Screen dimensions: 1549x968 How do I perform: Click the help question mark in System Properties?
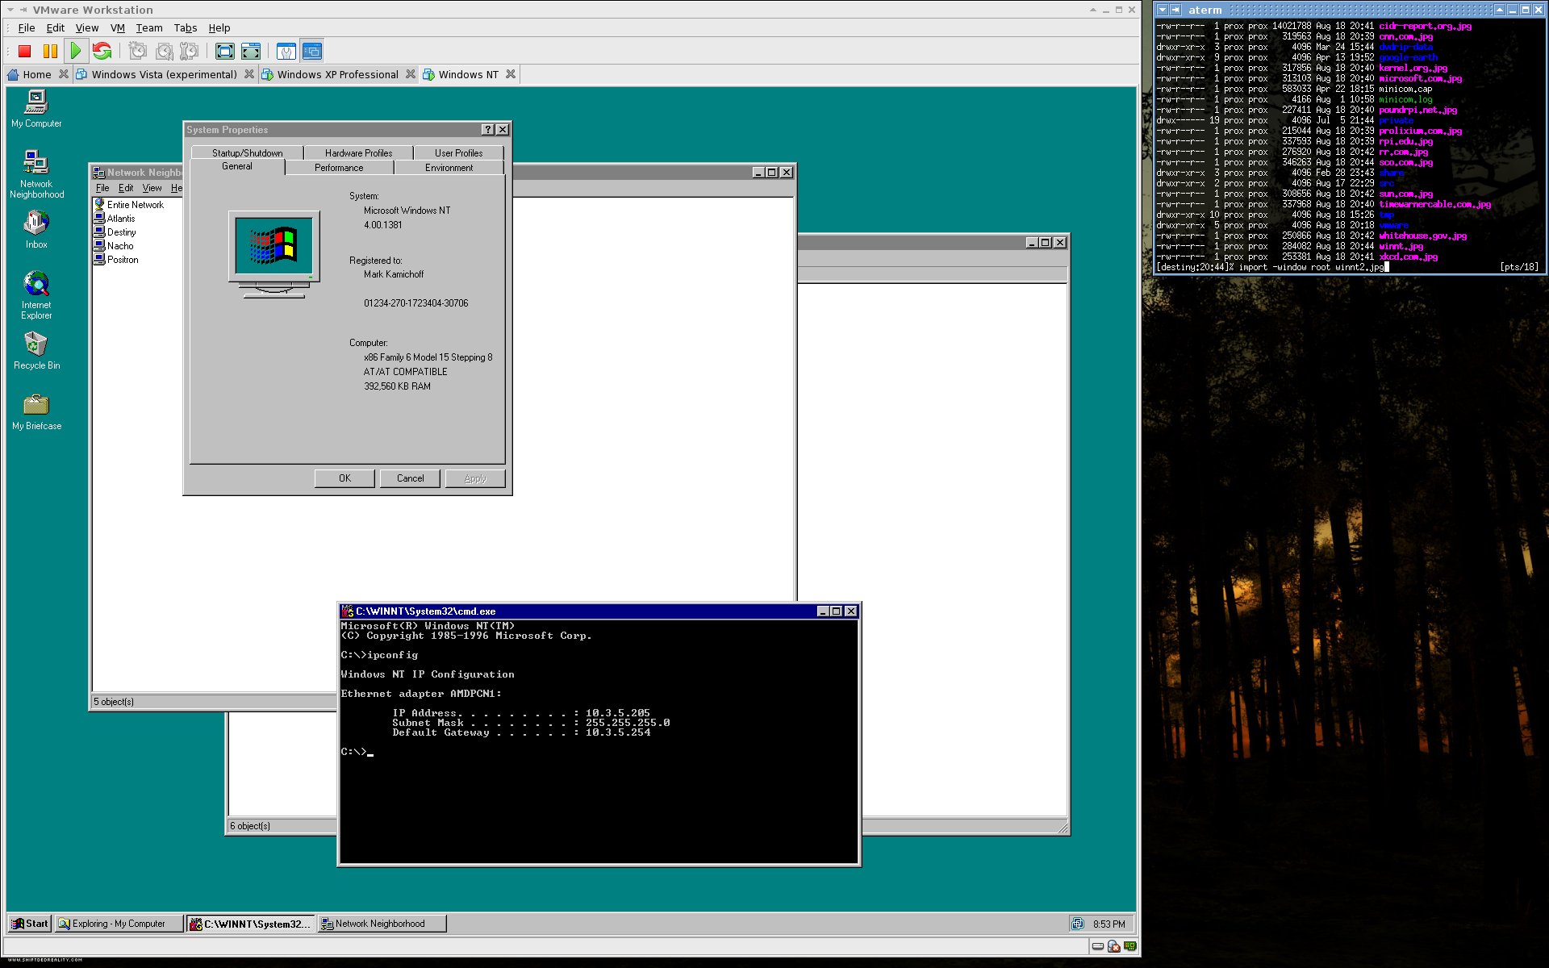tap(488, 130)
